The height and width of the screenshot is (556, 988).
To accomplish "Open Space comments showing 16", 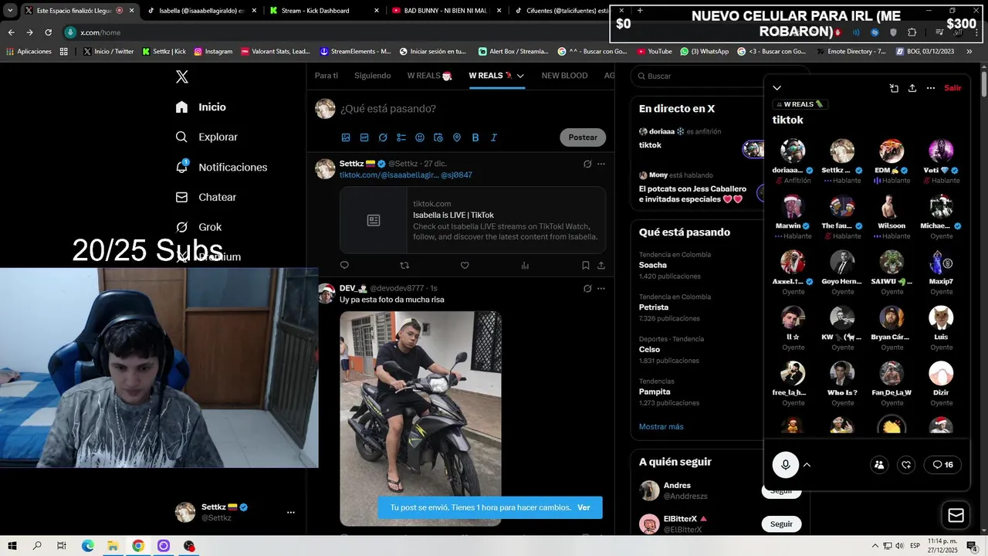I will click(942, 465).
